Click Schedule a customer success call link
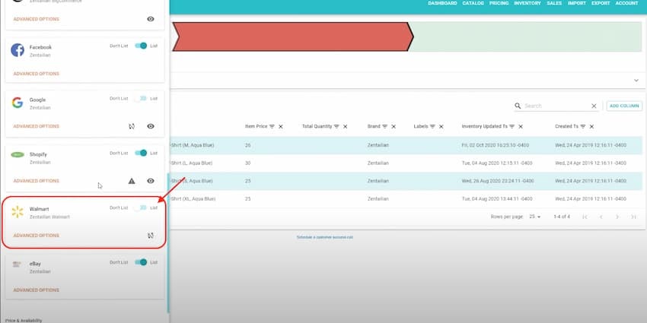 [325, 237]
